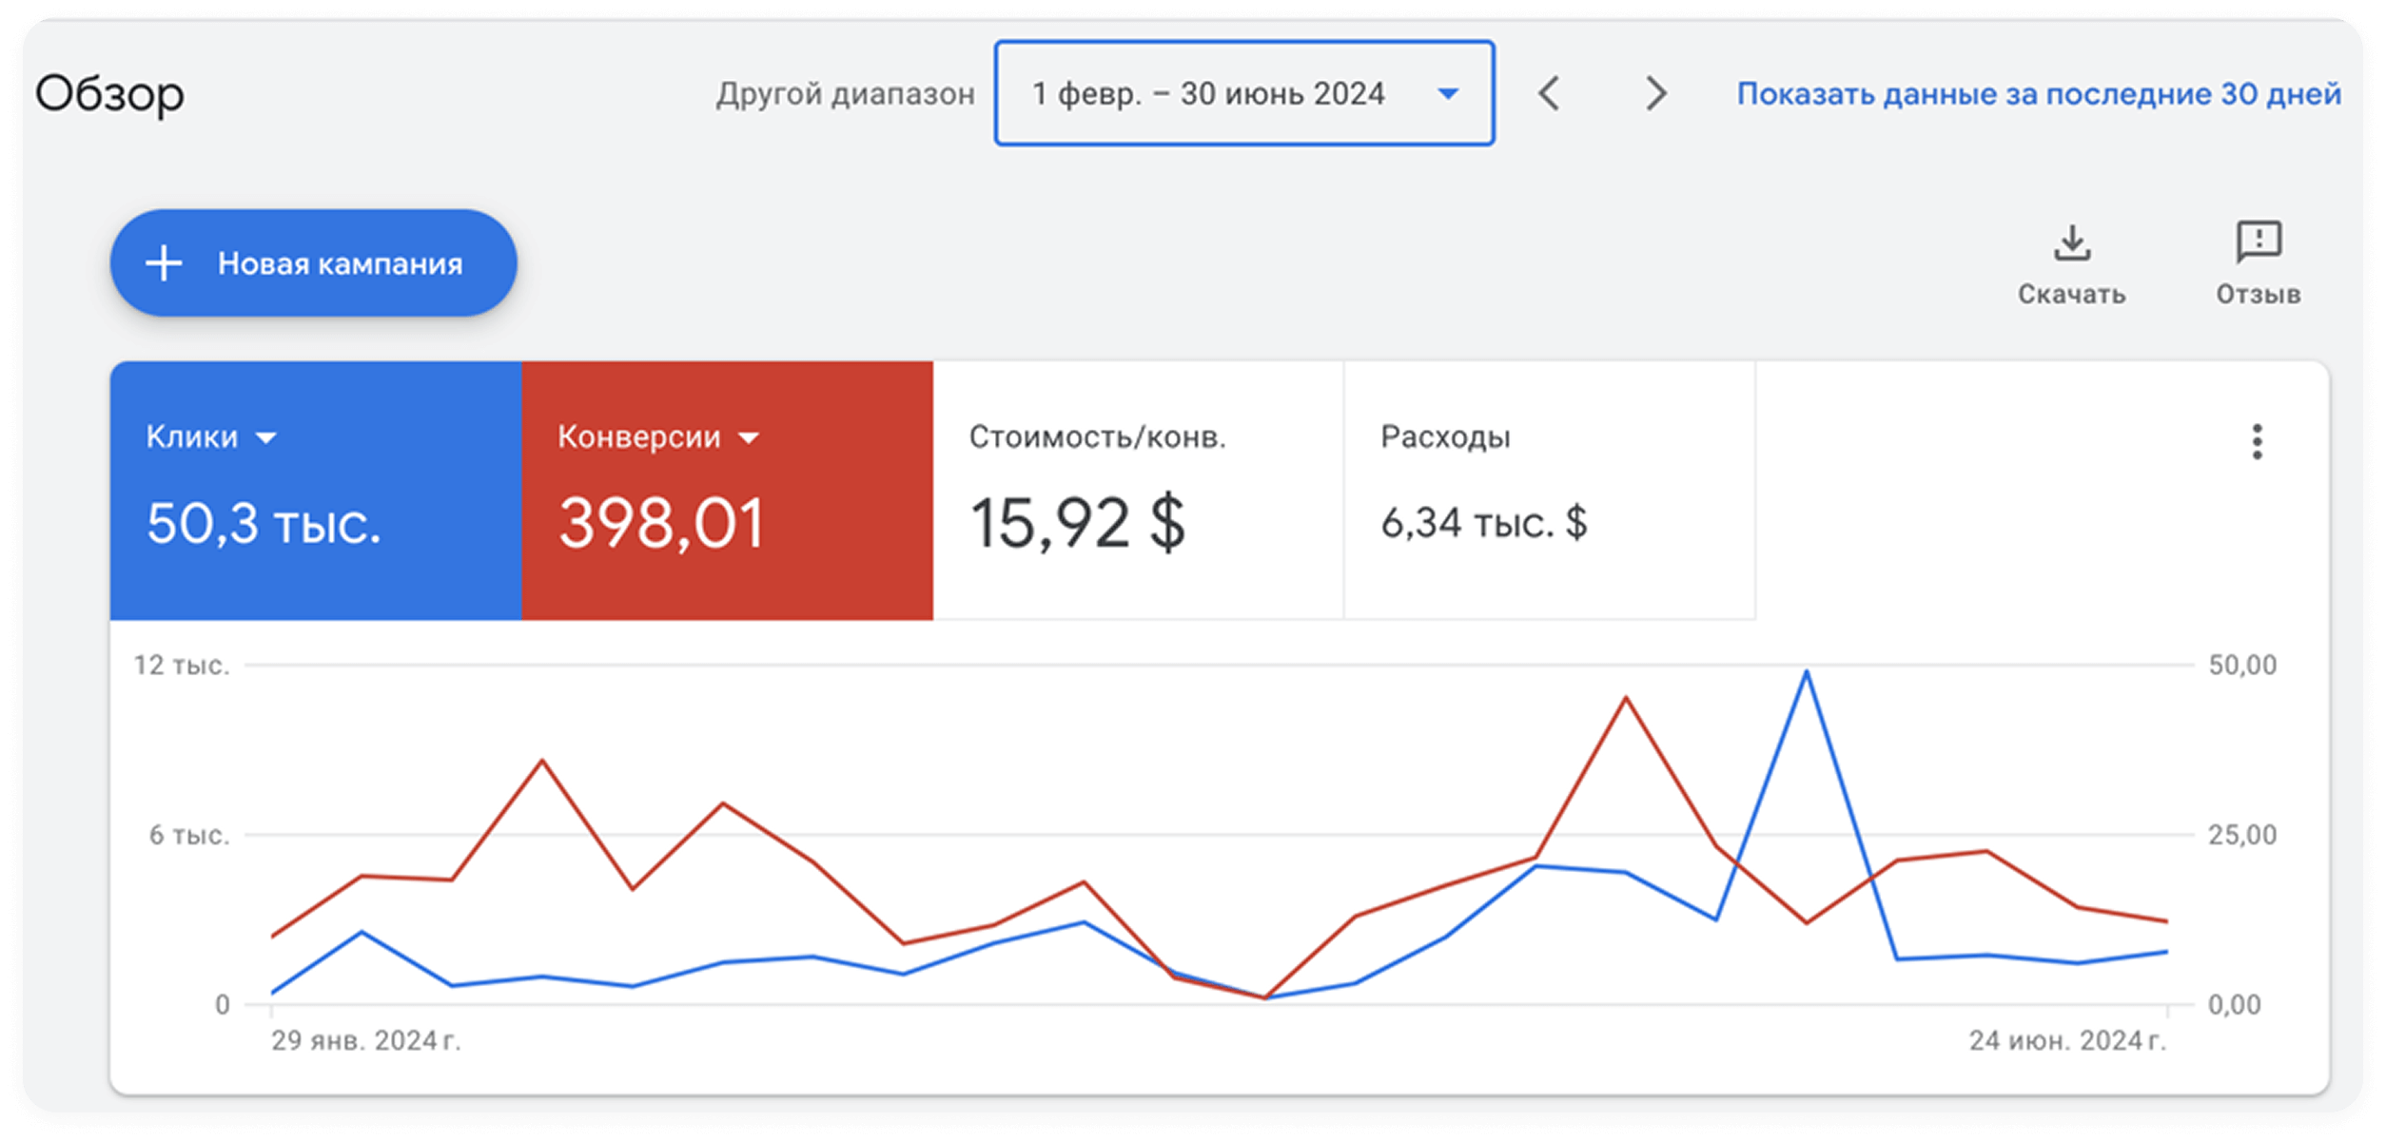Click the Download (Скачать) icon
This screenshot has width=2386, height=1141.
point(2071,243)
